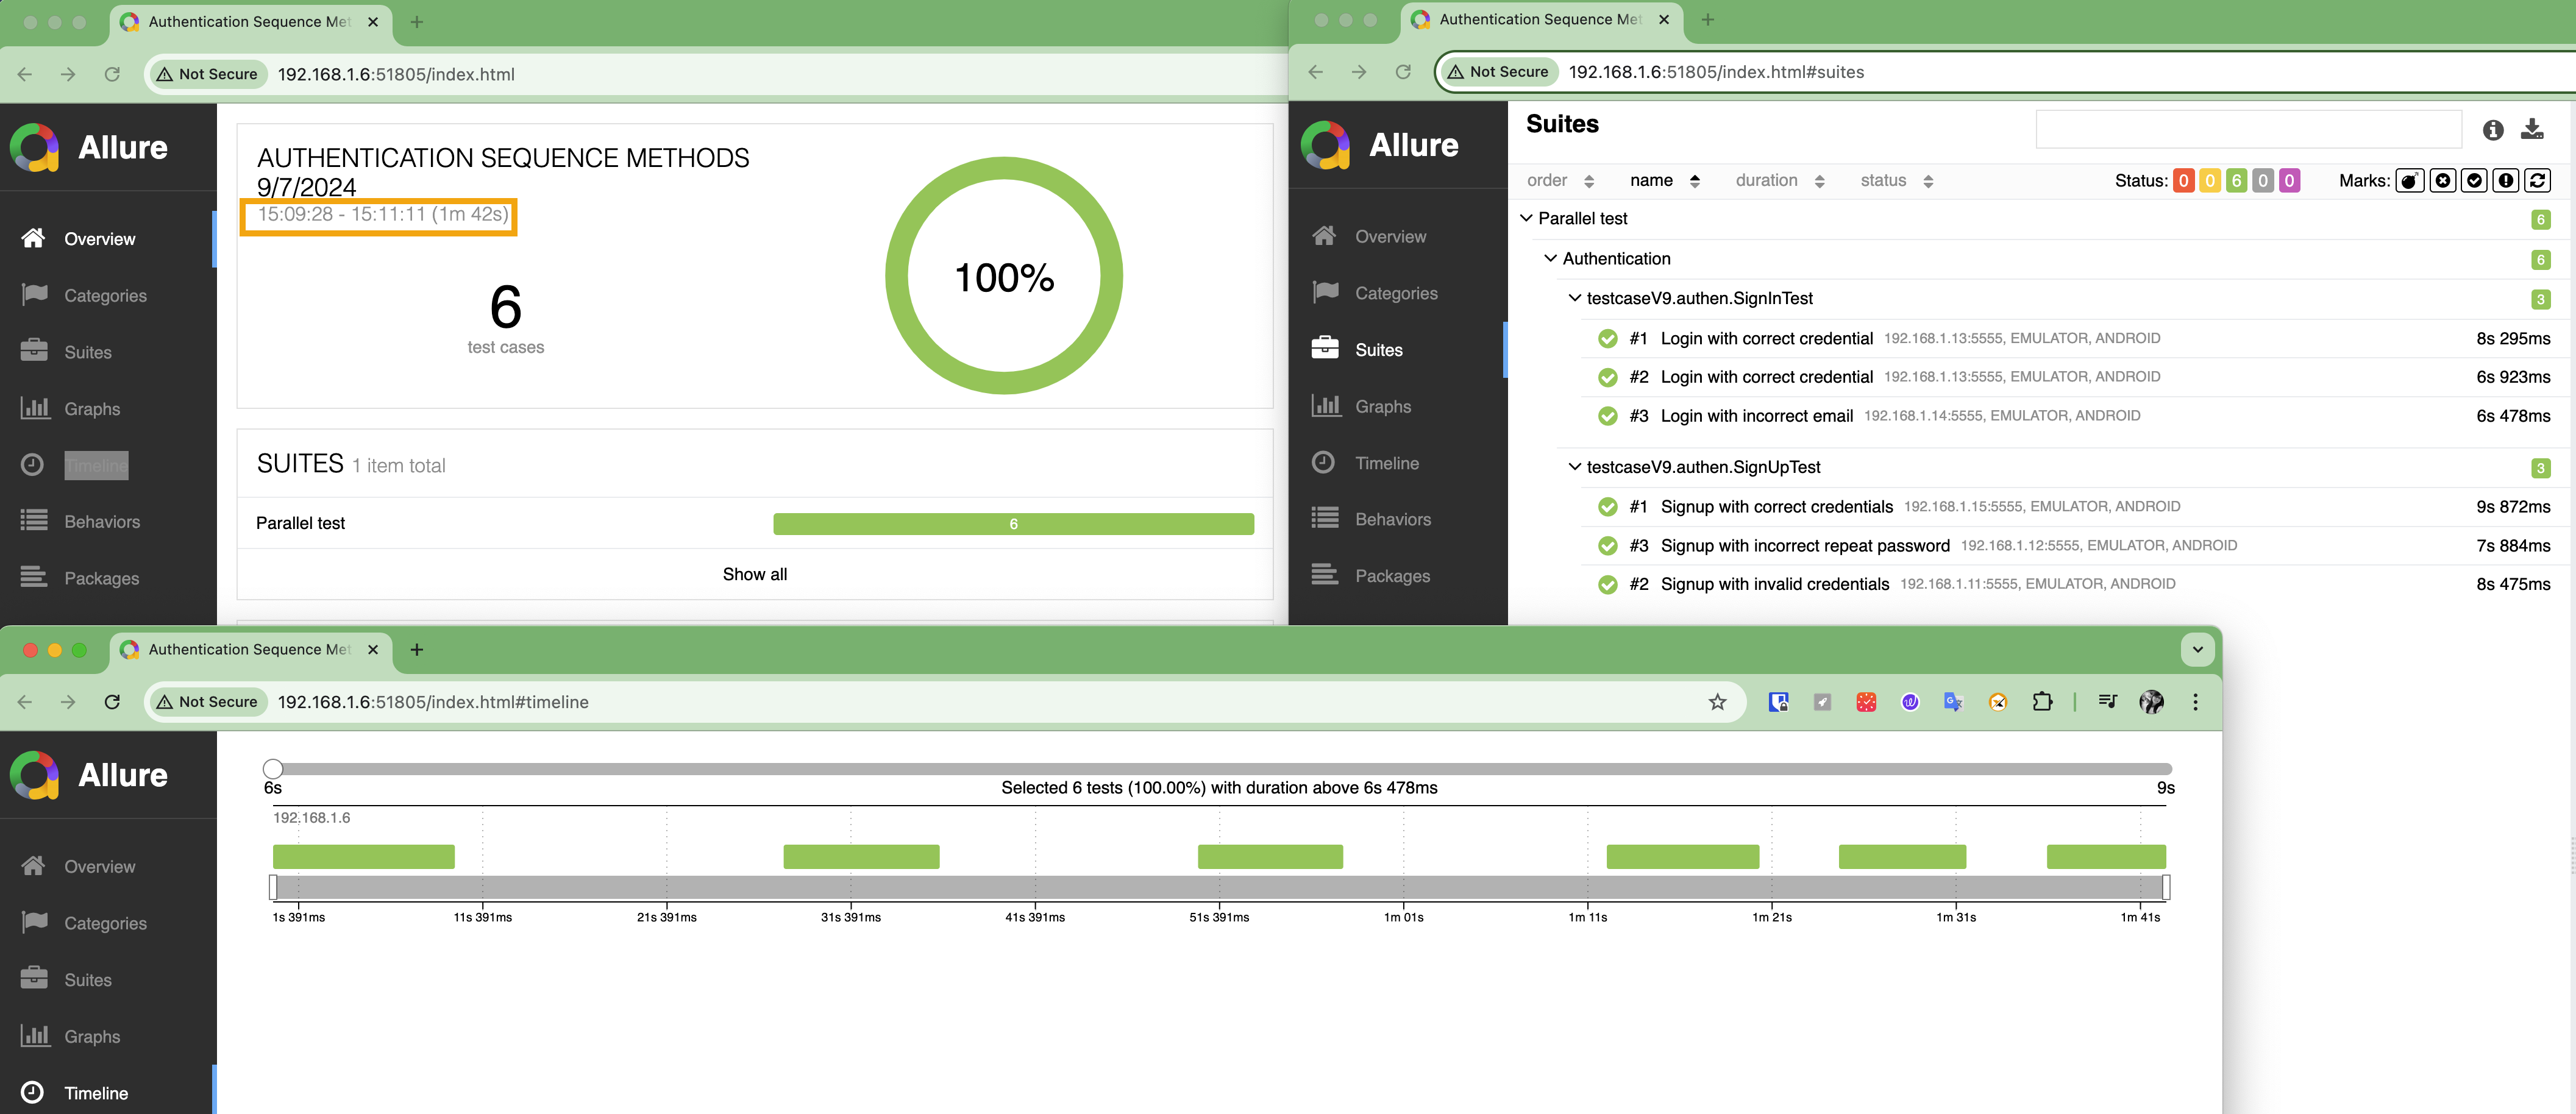
Task: Open Categories in the Timeline window sidebar
Action: (x=105, y=923)
